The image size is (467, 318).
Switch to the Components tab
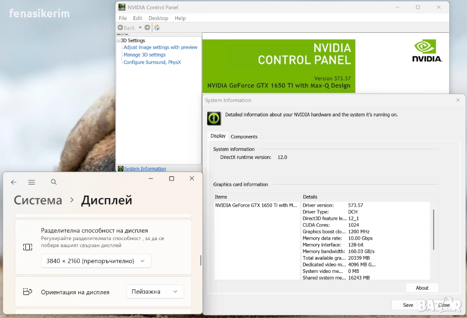(244, 137)
